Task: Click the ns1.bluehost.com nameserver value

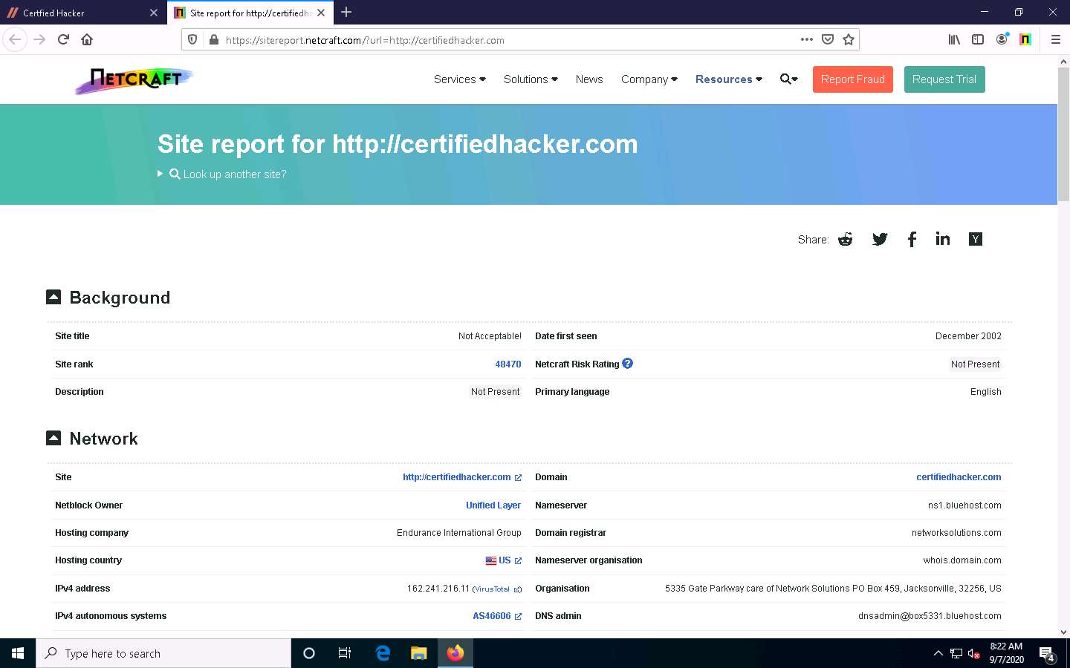Action: (x=964, y=505)
